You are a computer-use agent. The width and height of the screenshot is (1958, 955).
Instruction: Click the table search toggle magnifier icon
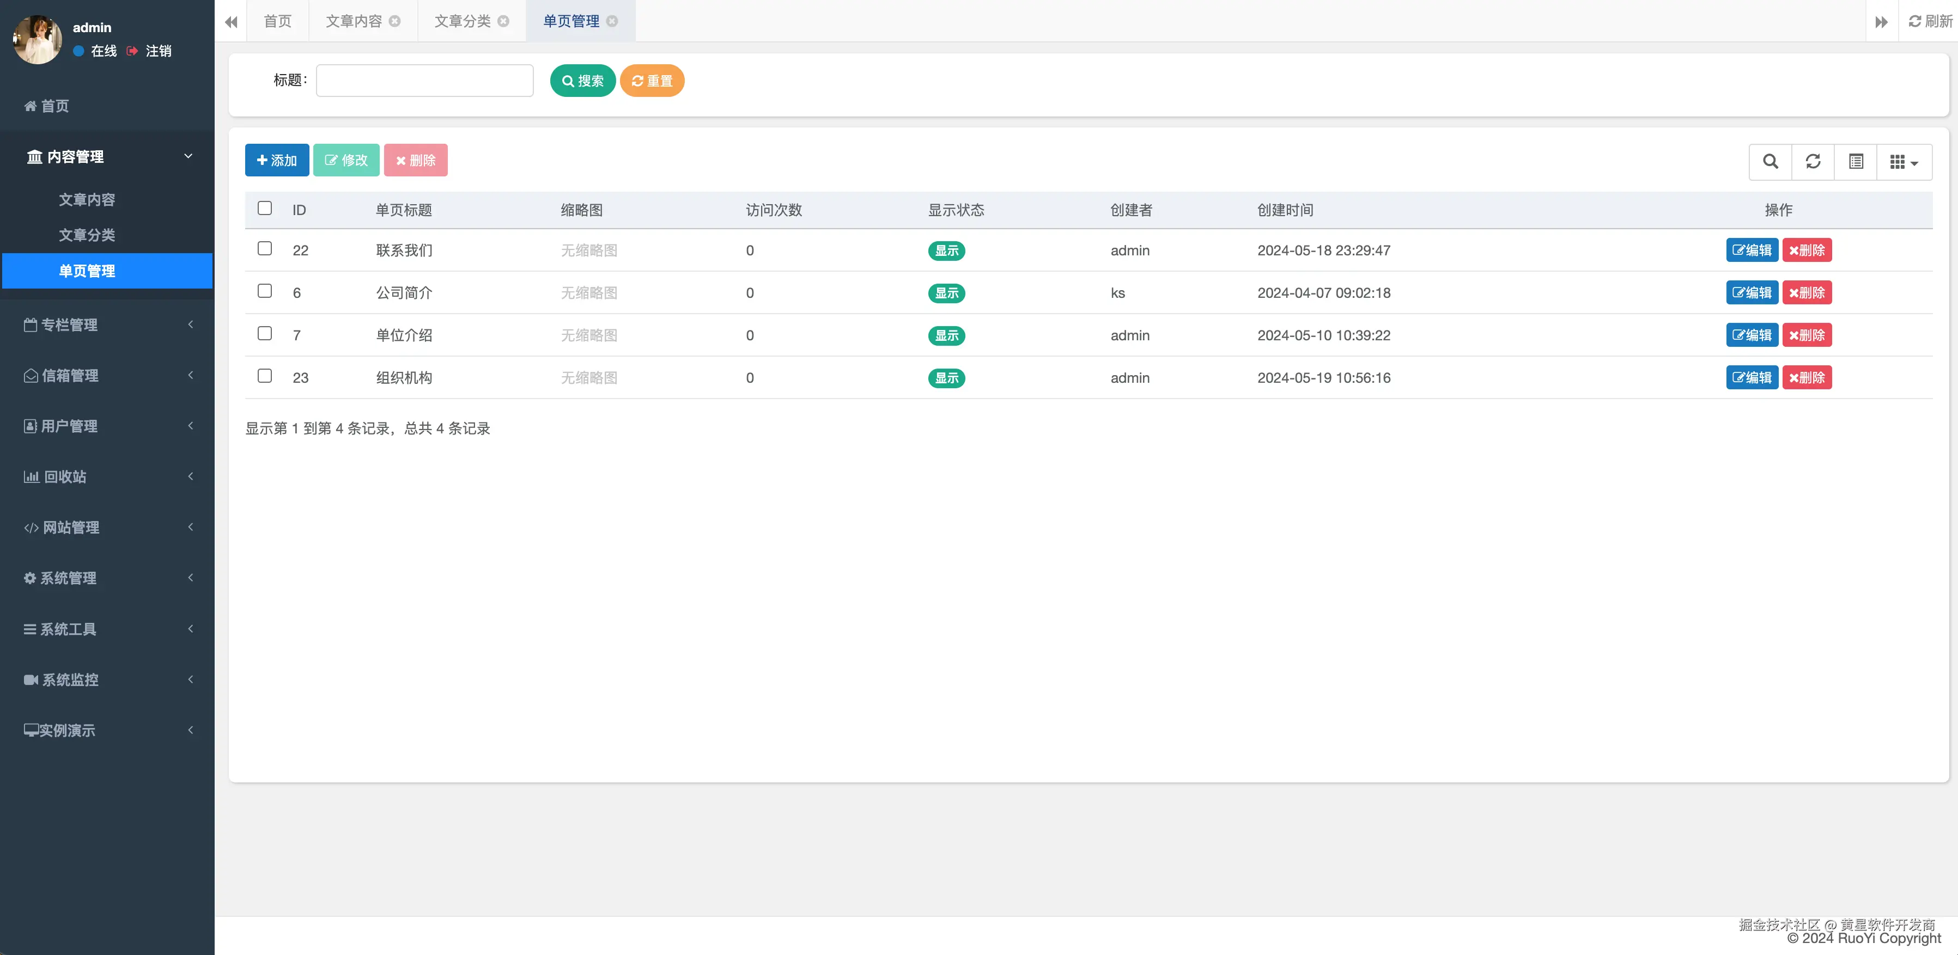pyautogui.click(x=1770, y=162)
